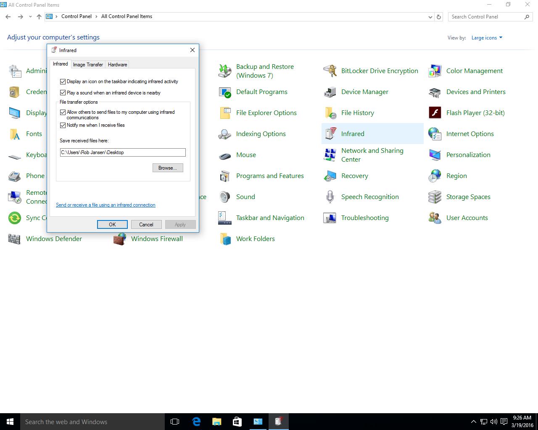Open Network and Sharing Center icon
This screenshot has height=430, width=538.
(330, 155)
